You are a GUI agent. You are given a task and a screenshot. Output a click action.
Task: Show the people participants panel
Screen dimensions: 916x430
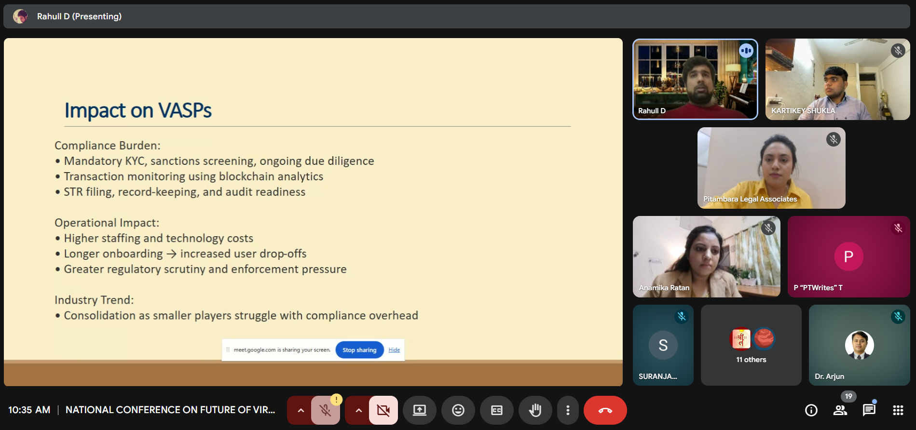click(840, 410)
